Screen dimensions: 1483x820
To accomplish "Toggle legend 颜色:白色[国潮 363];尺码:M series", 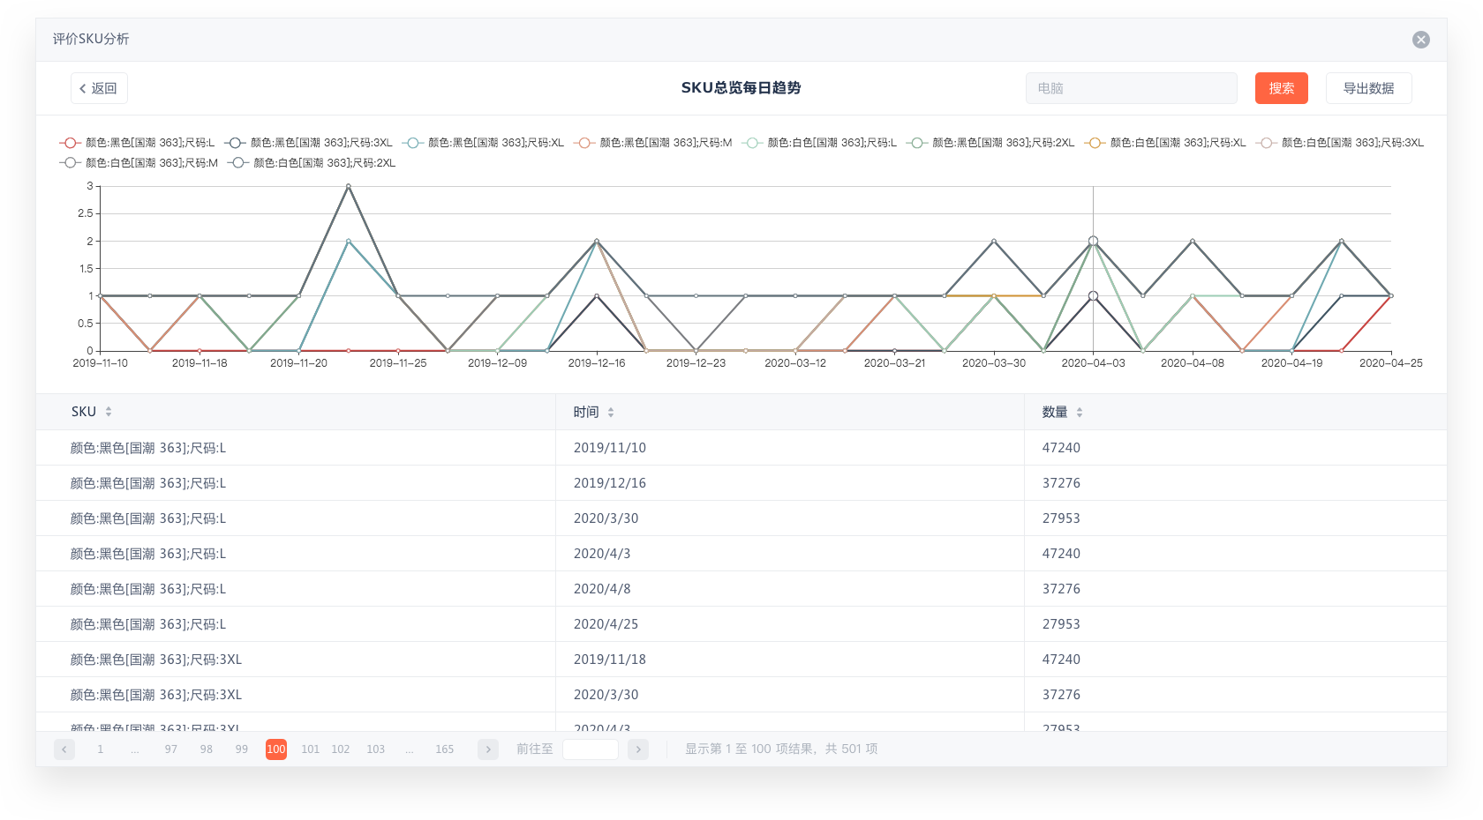I will coord(139,163).
